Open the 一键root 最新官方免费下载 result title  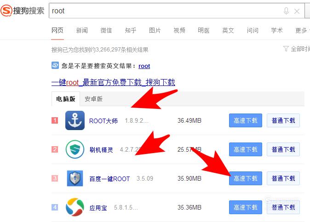(113, 82)
